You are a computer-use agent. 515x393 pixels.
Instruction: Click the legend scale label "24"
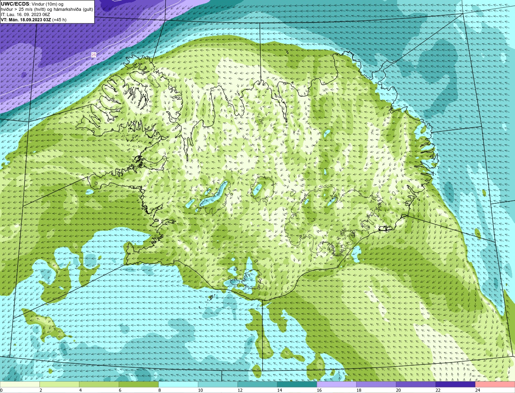(x=478, y=390)
